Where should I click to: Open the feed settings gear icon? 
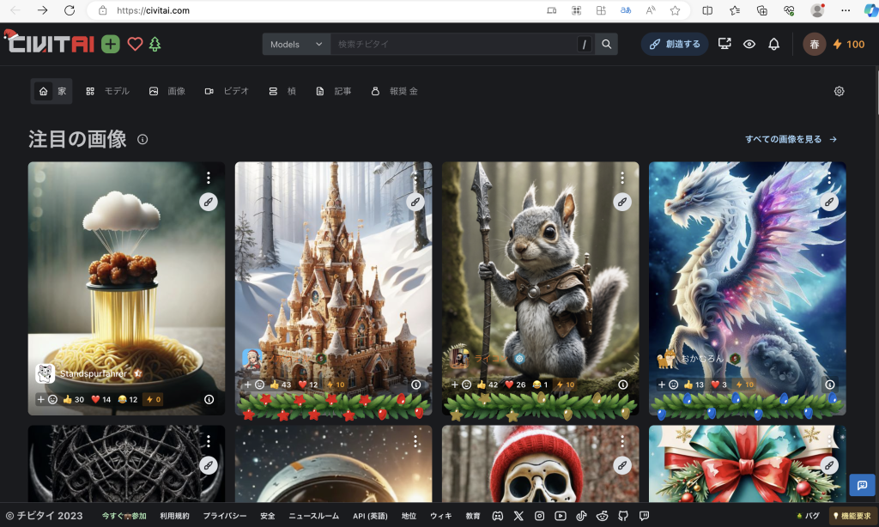click(839, 91)
